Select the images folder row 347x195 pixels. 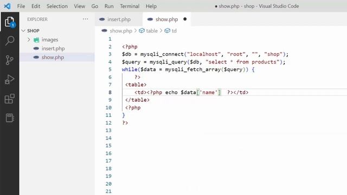pos(57,40)
